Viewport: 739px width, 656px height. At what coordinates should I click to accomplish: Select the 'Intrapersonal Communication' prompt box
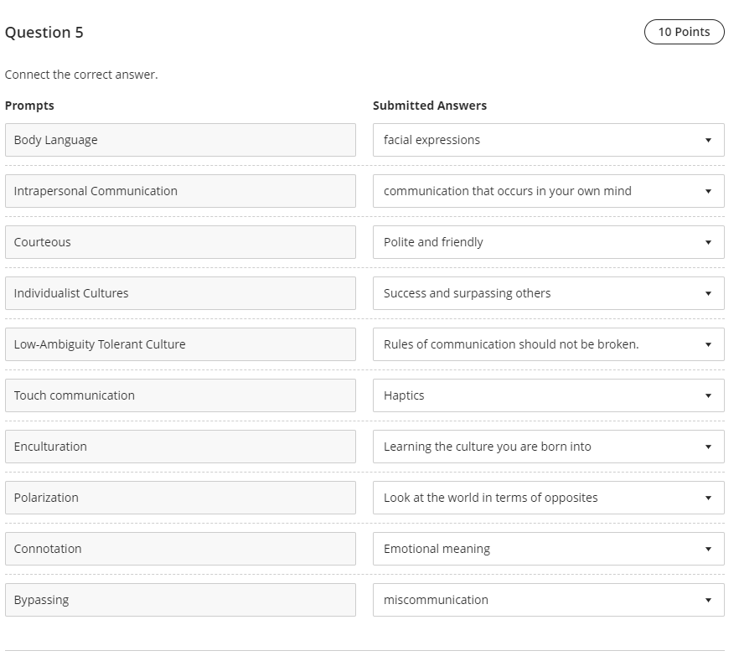pyautogui.click(x=180, y=191)
